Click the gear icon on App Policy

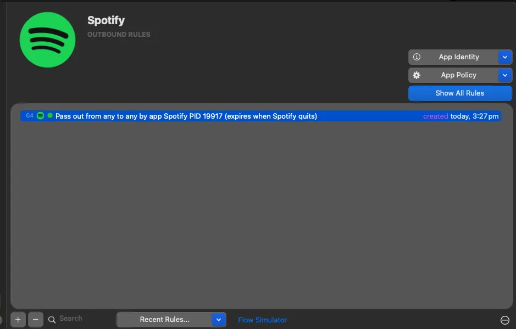[417, 75]
